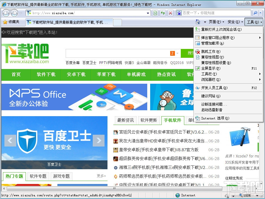Switch to the 手机软件 tab
The width and height of the screenshot is (265, 199).
pos(173,120)
